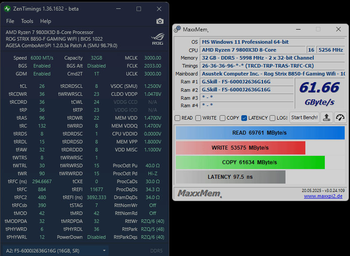Select the Ram #2 G.Skill field

(247, 90)
